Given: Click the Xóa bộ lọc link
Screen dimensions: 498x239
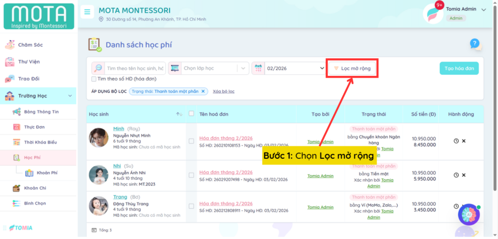Looking at the screenshot, I should click(224, 91).
